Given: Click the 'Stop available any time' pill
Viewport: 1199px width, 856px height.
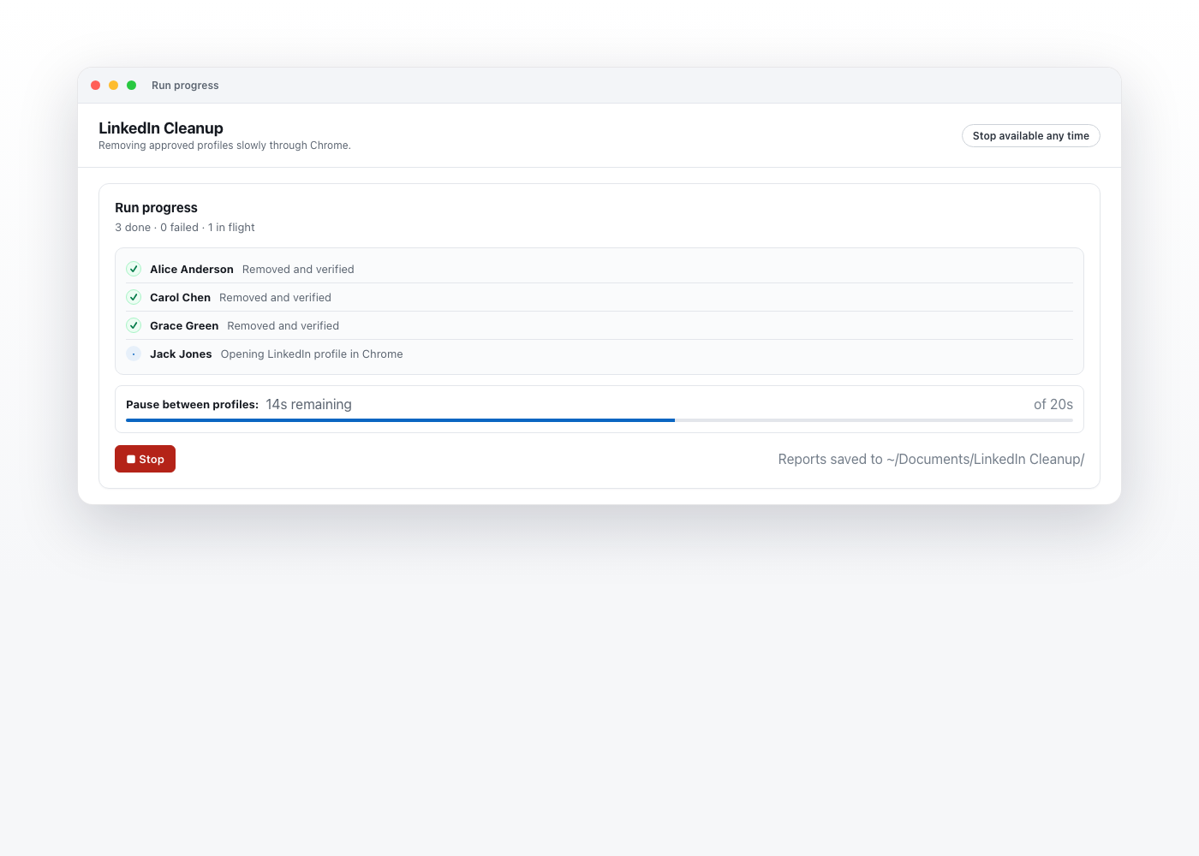Looking at the screenshot, I should point(1030,136).
